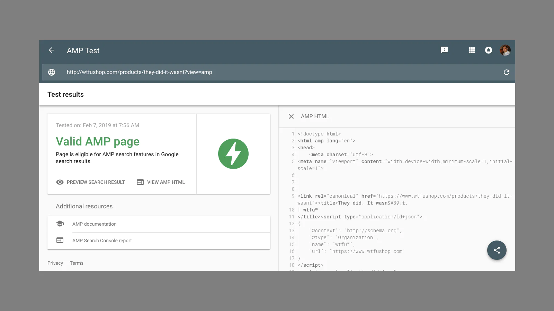The width and height of the screenshot is (554, 311).
Task: Click the '"url": "https://www.wtfushop.com"' line
Action: point(357,251)
